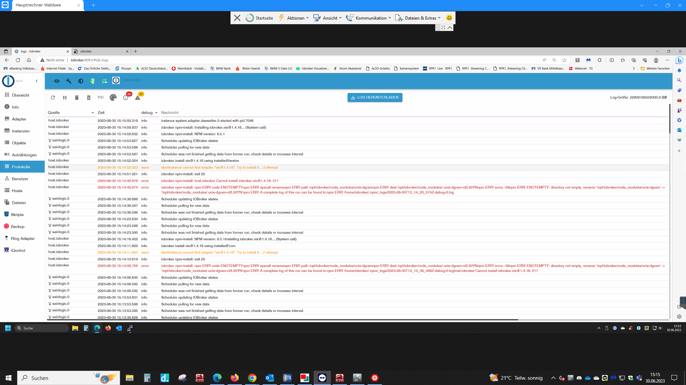Expand the Quelle source dropdown
This screenshot has height=385, width=686.
tap(93, 113)
